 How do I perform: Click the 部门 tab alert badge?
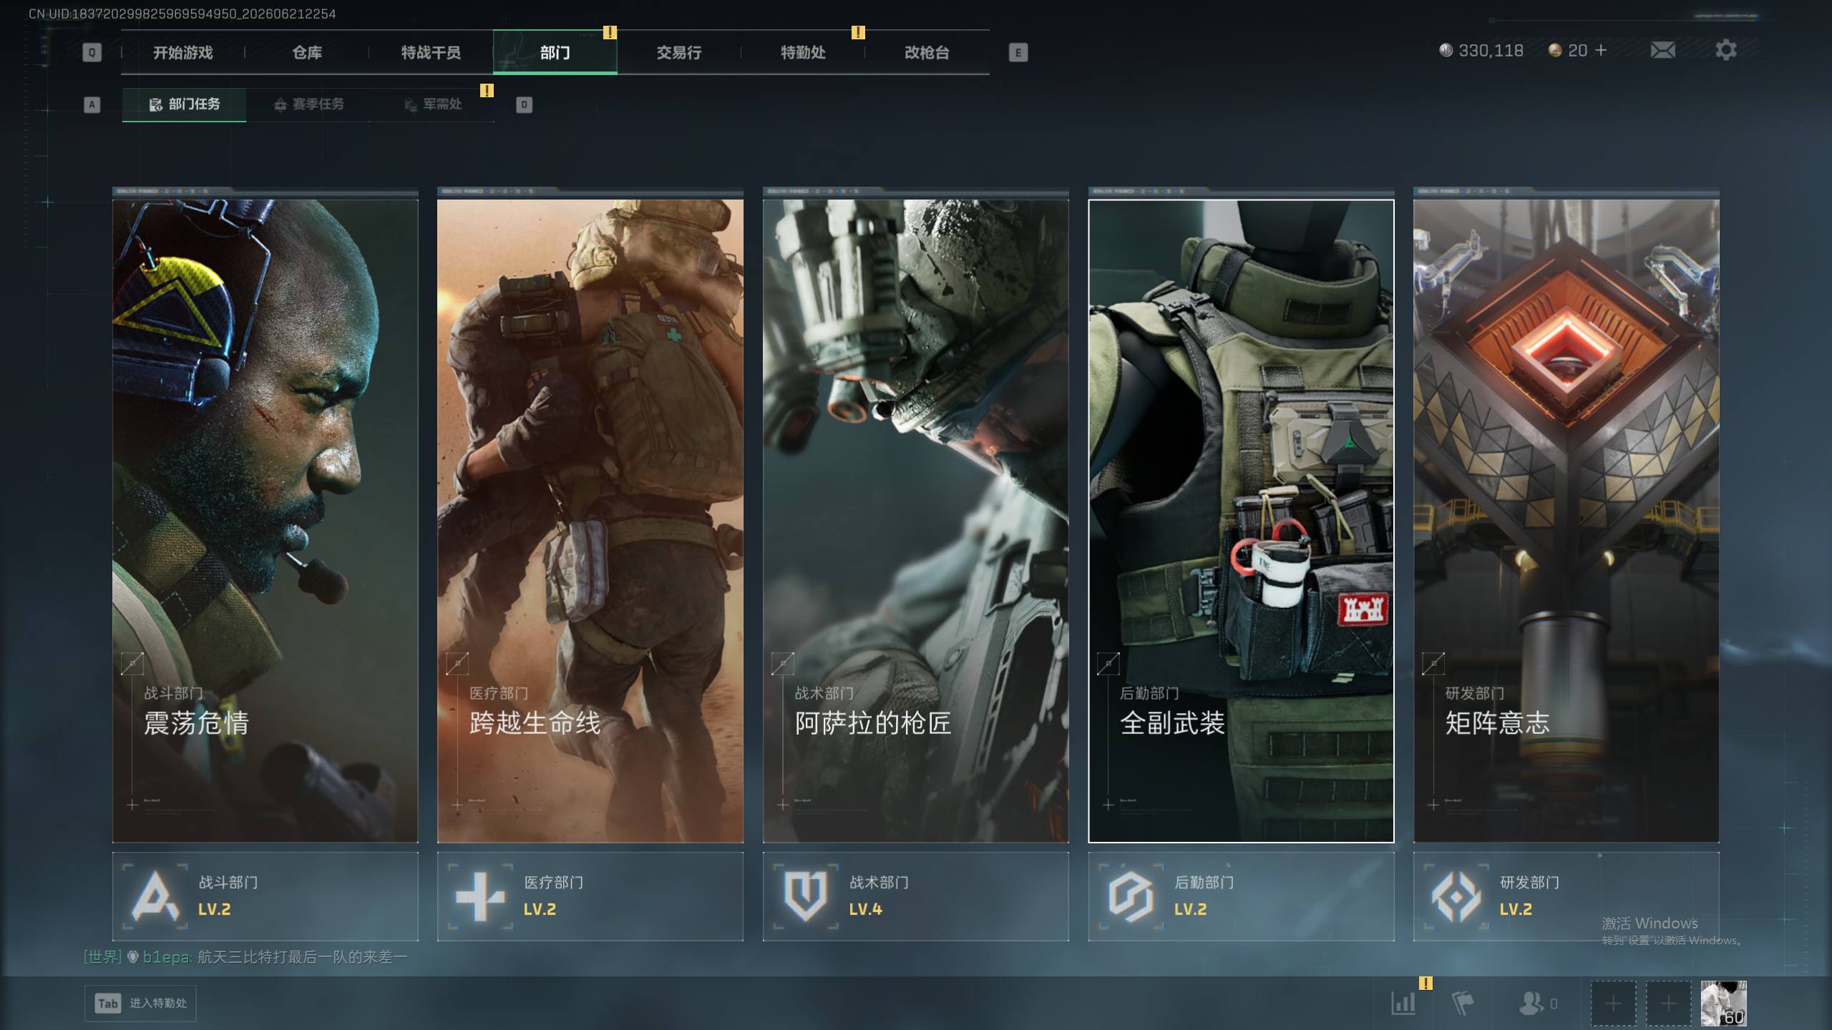pos(610,32)
